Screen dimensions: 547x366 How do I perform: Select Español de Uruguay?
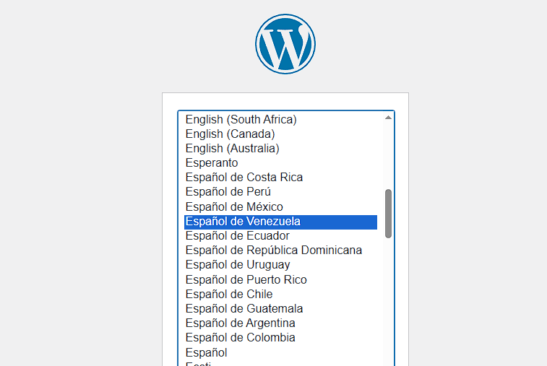[x=238, y=265]
